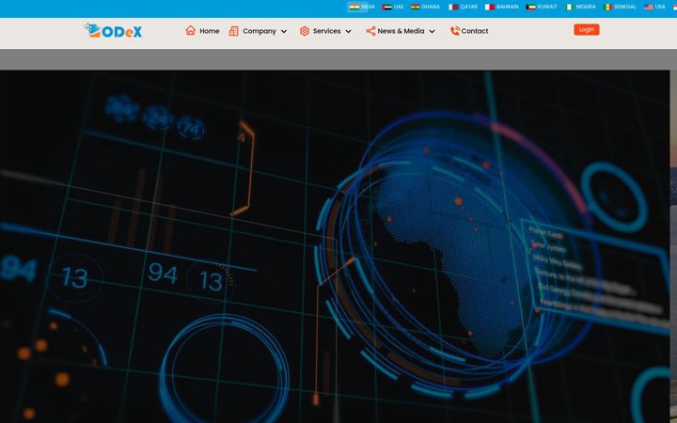Viewport: 677px width, 423px height.
Task: Click the Bahrain flag icon
Action: click(490, 7)
